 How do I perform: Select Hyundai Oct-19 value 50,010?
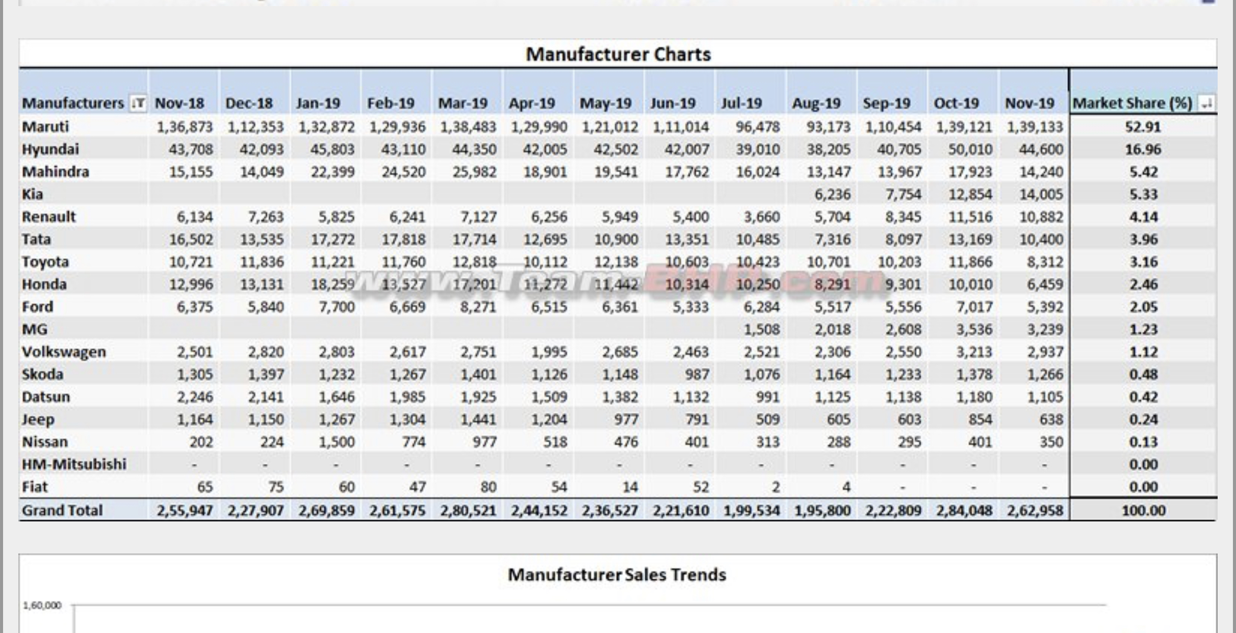tap(970, 149)
